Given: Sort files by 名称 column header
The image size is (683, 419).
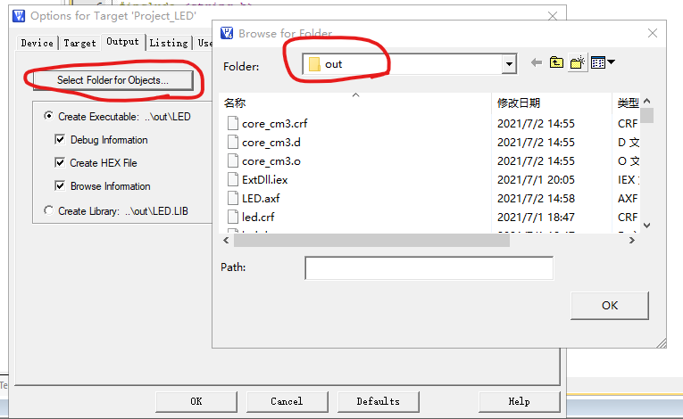Looking at the screenshot, I should pyautogui.click(x=235, y=103).
